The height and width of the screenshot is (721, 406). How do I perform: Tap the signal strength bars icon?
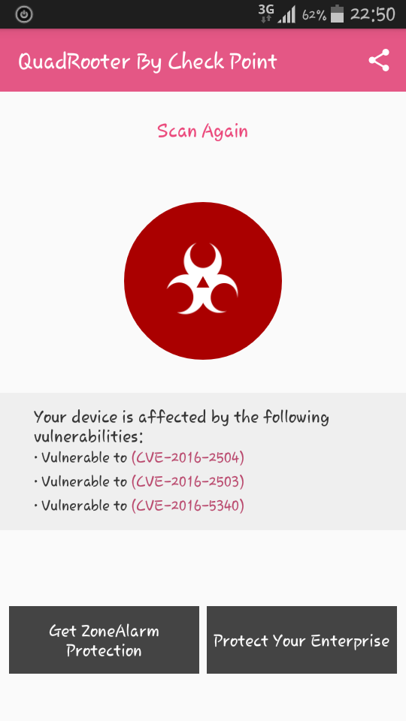click(x=286, y=16)
